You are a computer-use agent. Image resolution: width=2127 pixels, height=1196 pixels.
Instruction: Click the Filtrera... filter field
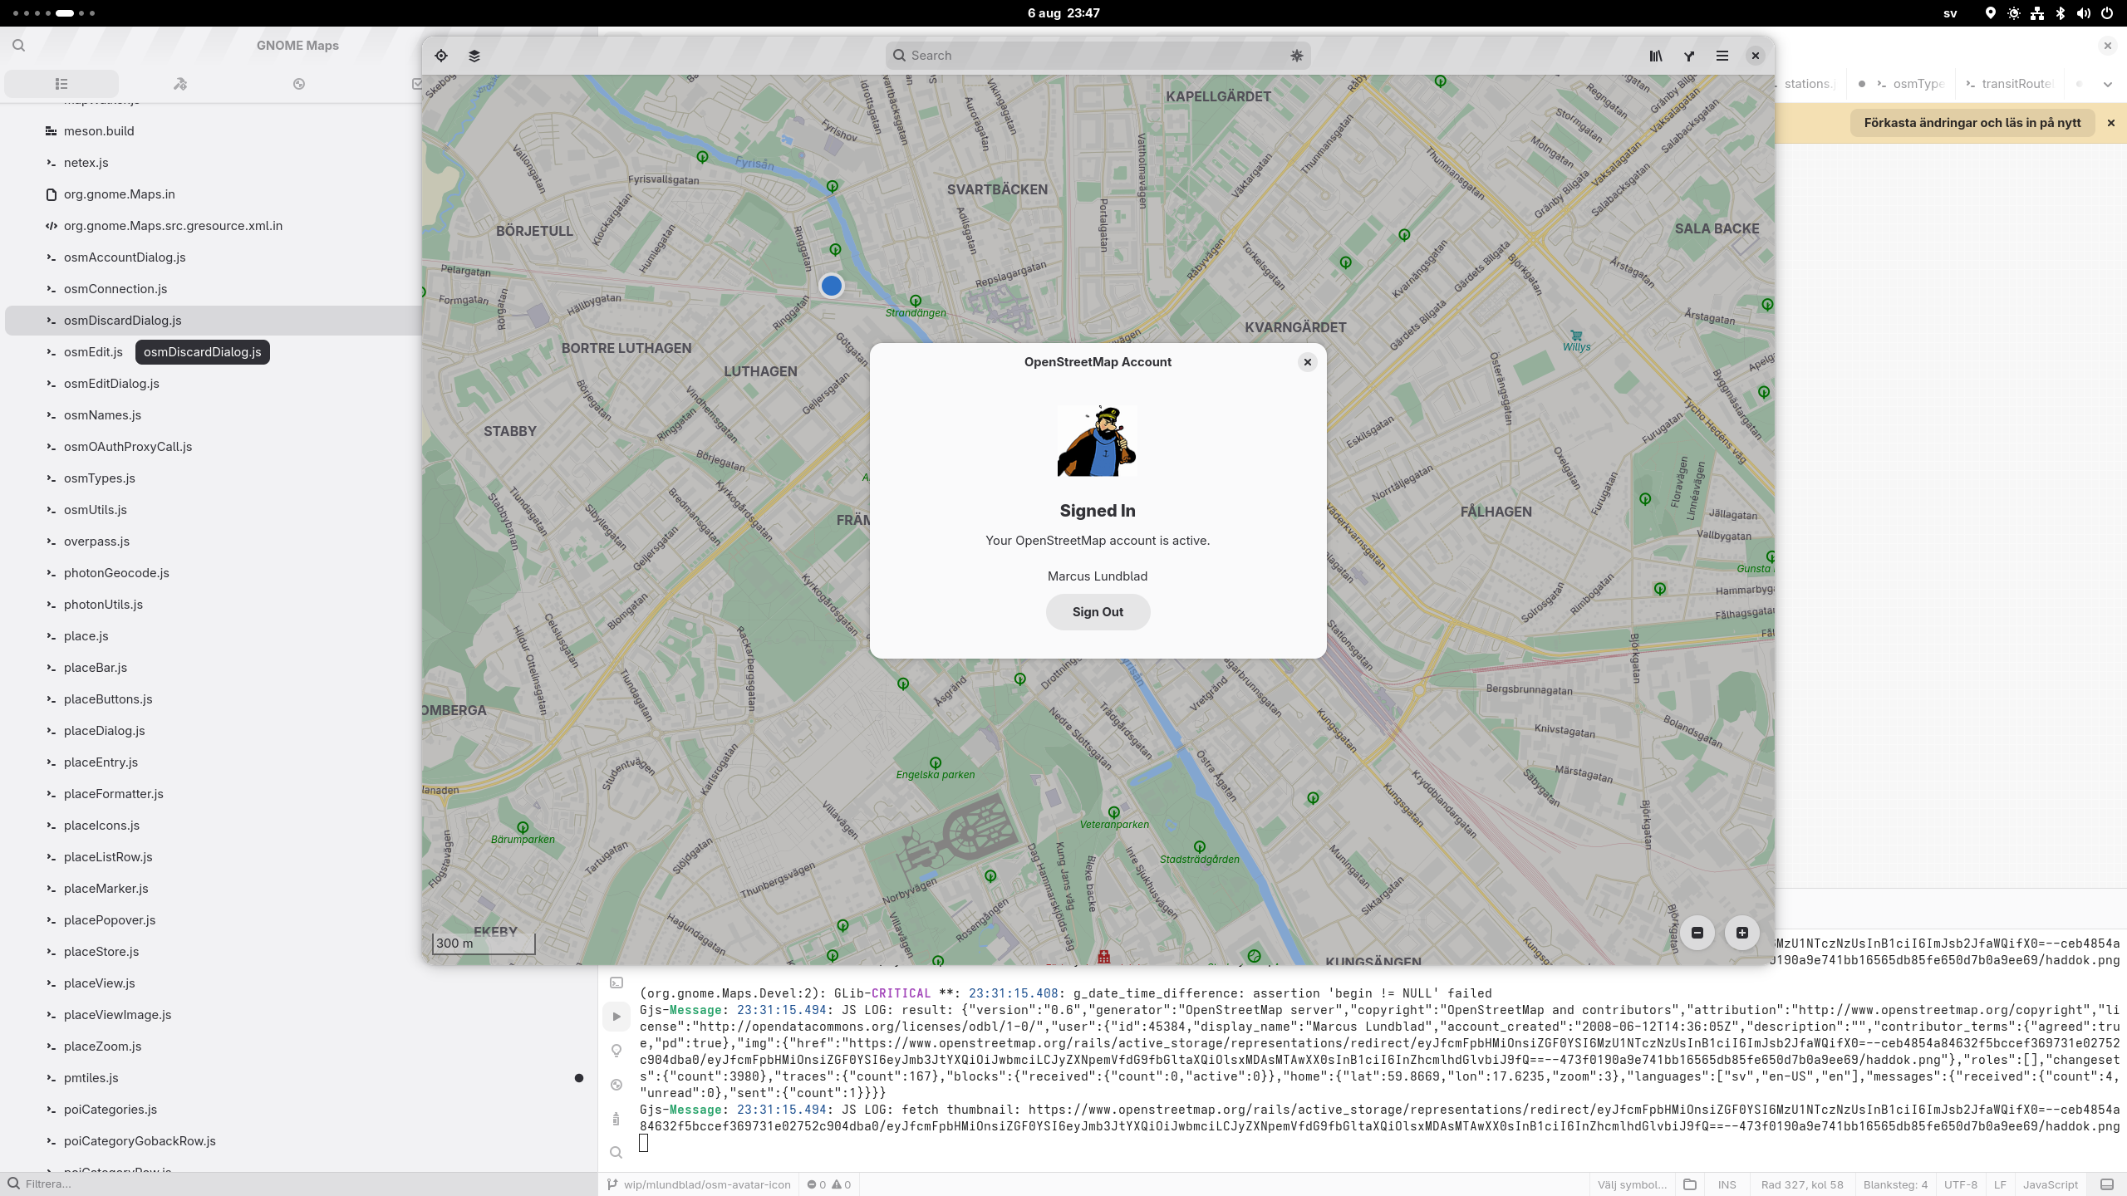[x=299, y=1184]
